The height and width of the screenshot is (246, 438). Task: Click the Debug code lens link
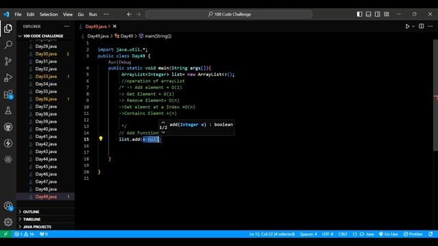coord(125,62)
